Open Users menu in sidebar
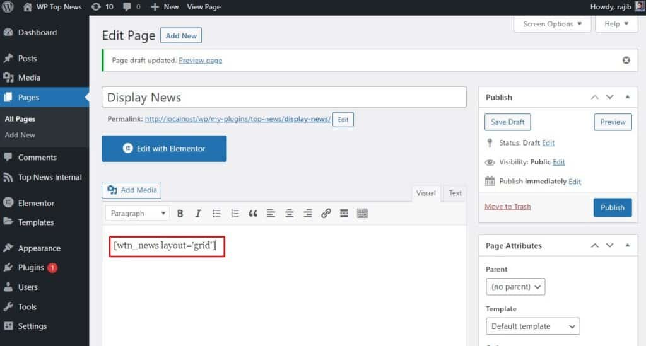The width and height of the screenshot is (646, 346). tap(28, 287)
